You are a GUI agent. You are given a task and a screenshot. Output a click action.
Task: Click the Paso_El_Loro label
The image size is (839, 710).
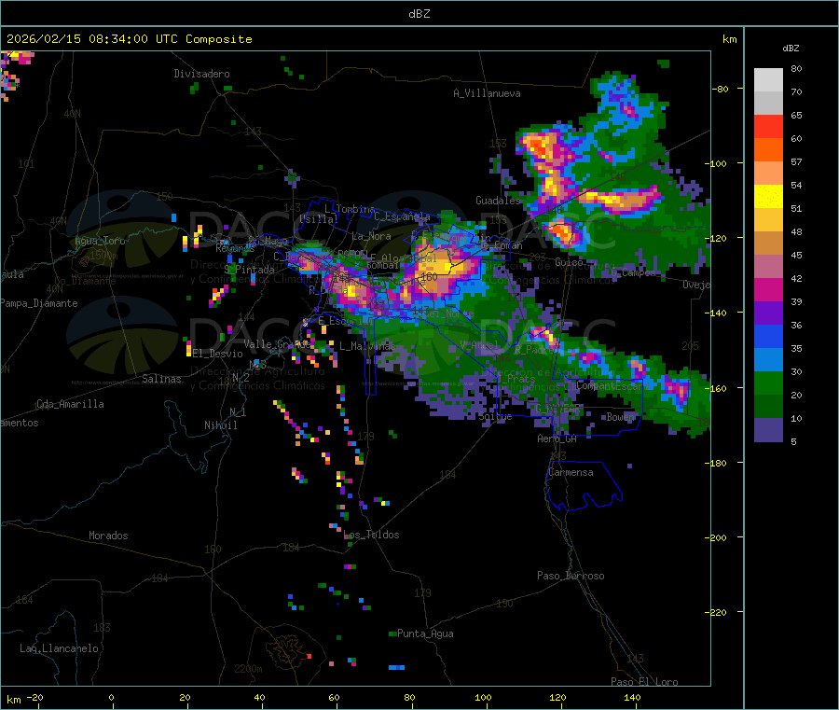[x=644, y=682]
